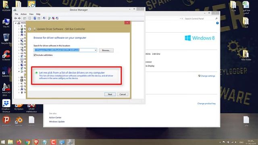Image resolution: width=258 pixels, height=145 pixels.
Task: Open the Help menu in Device Manager
Action: pos(38,14)
